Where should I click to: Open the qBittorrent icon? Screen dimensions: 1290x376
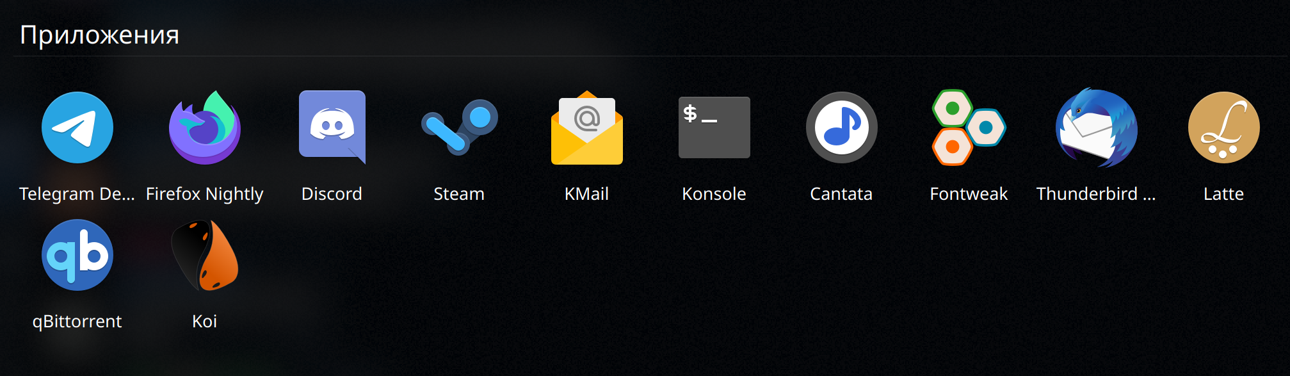pyautogui.click(x=77, y=255)
